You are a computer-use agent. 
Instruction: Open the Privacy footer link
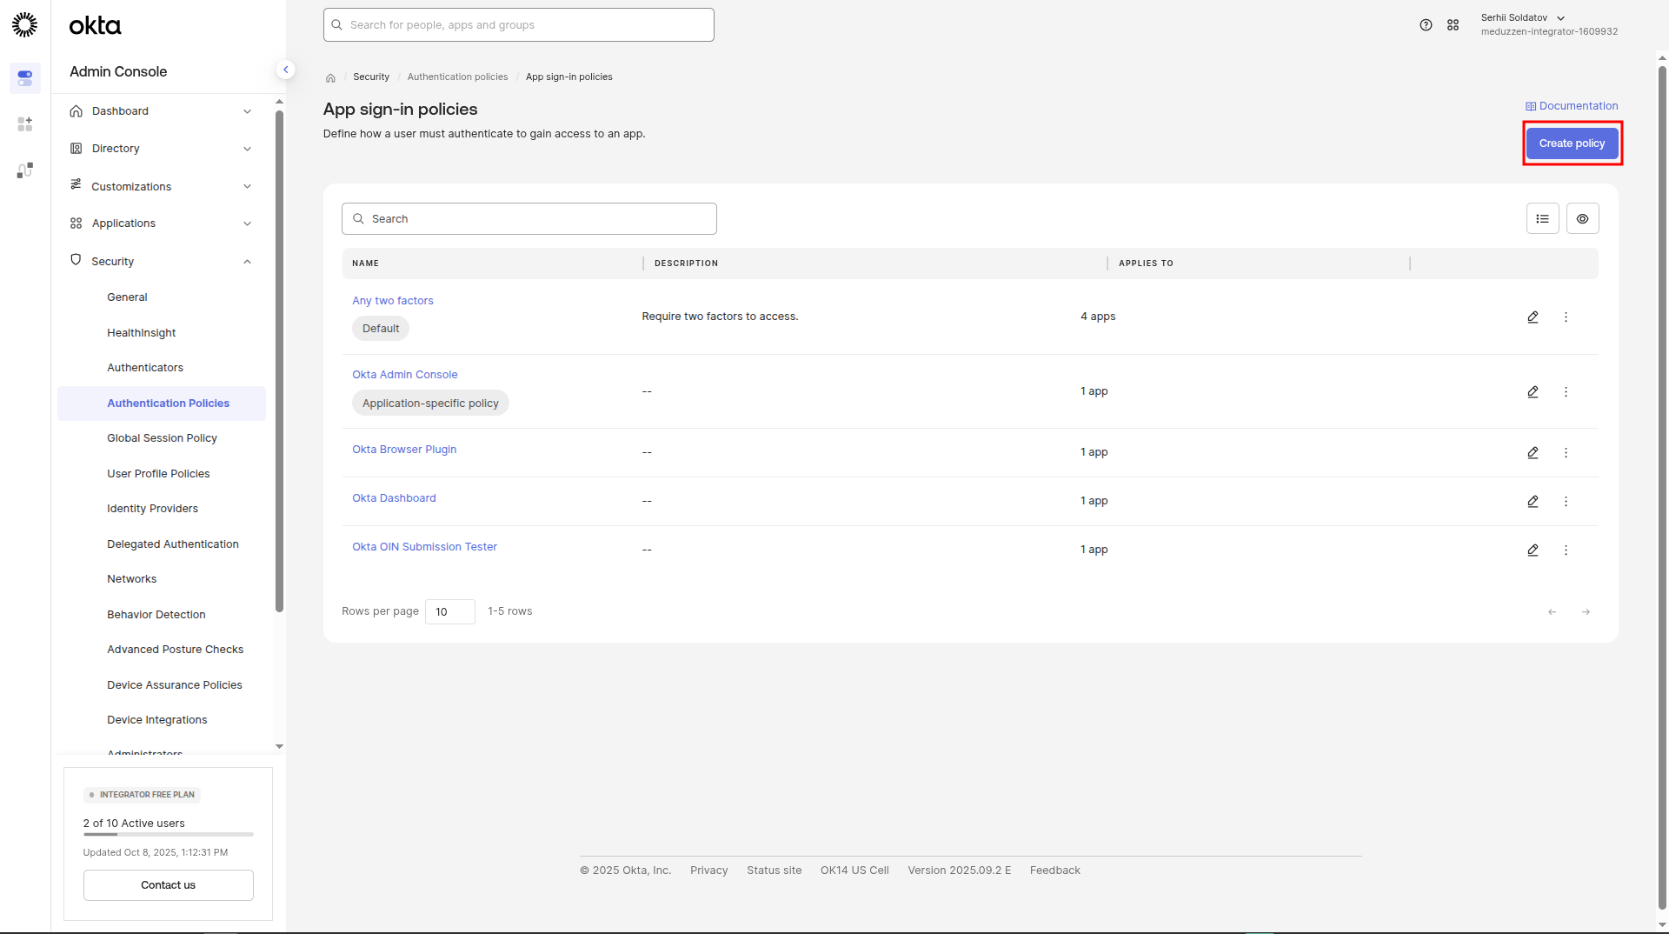(x=709, y=871)
